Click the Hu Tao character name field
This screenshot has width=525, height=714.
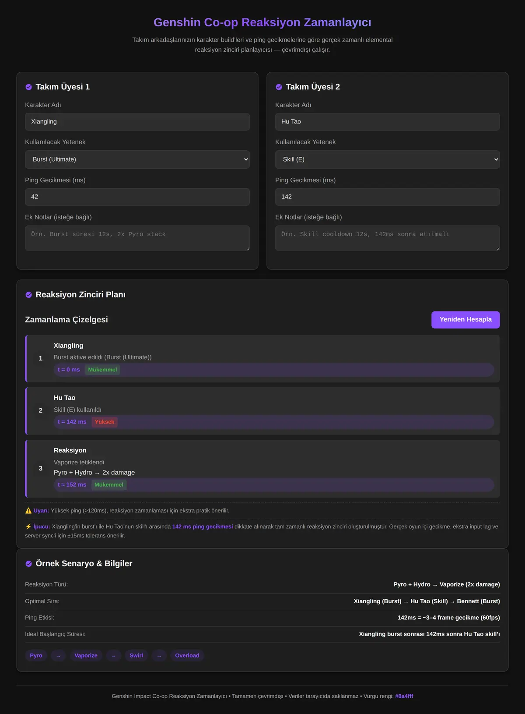coord(388,122)
